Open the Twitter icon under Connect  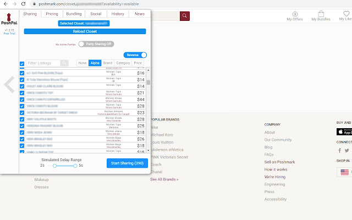pyautogui.click(x=347, y=150)
